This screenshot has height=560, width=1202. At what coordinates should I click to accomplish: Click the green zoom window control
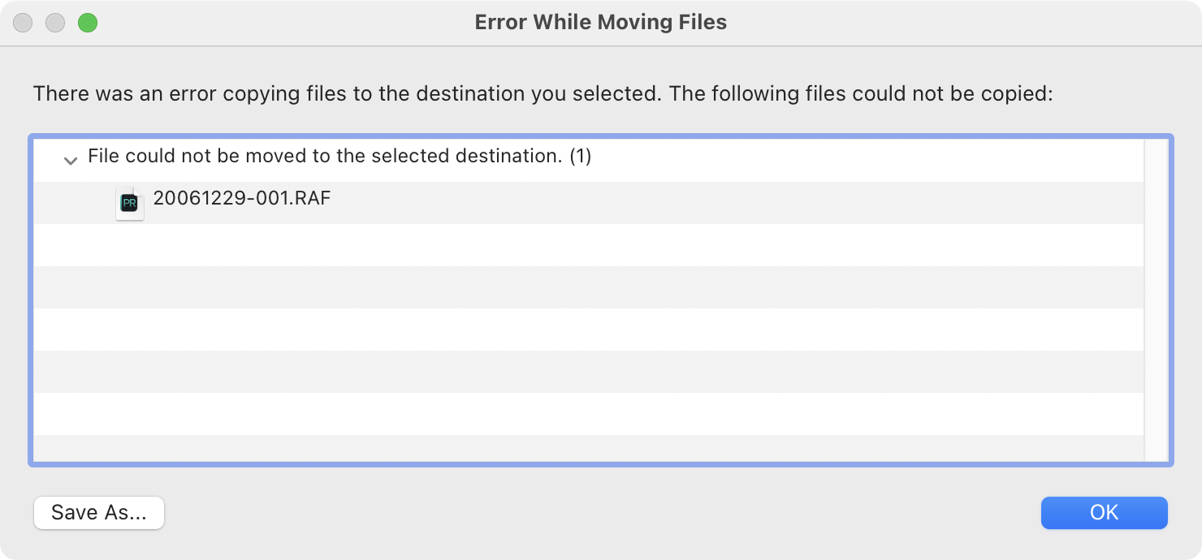click(88, 23)
